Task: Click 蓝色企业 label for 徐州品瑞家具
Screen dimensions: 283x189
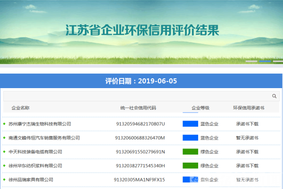Action: click(x=209, y=180)
